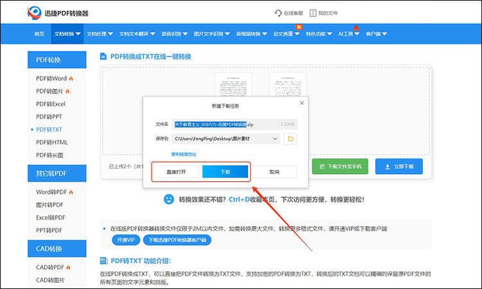Select the second uploaded PDF thumbnail
The image size is (482, 289).
tap(288, 85)
